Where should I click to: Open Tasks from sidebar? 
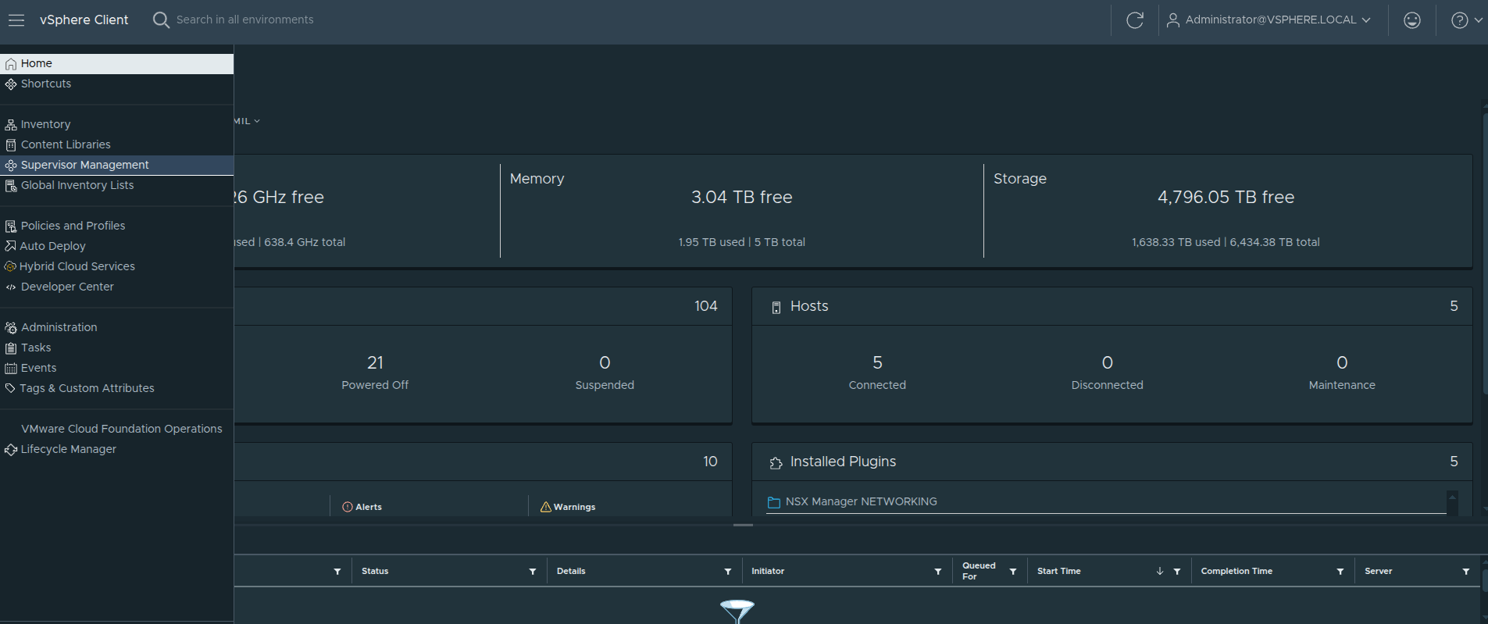click(116, 348)
